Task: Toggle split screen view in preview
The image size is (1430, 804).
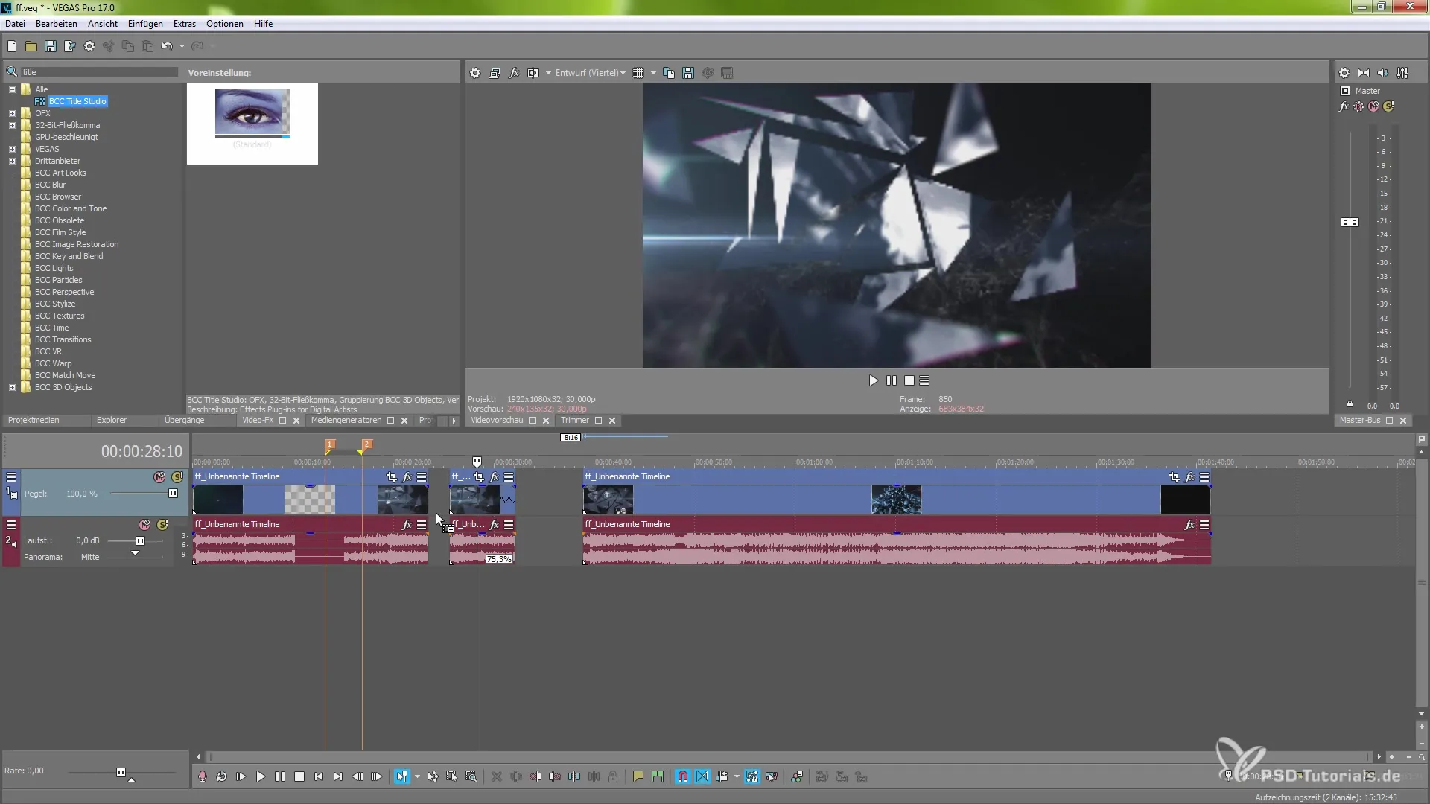Action: pos(533,73)
